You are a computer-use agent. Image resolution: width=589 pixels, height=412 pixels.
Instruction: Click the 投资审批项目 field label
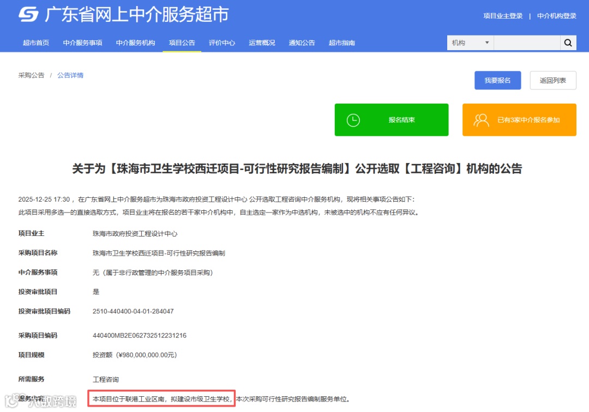pos(38,292)
